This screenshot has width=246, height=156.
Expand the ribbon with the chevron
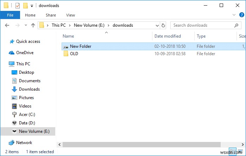[234, 15]
